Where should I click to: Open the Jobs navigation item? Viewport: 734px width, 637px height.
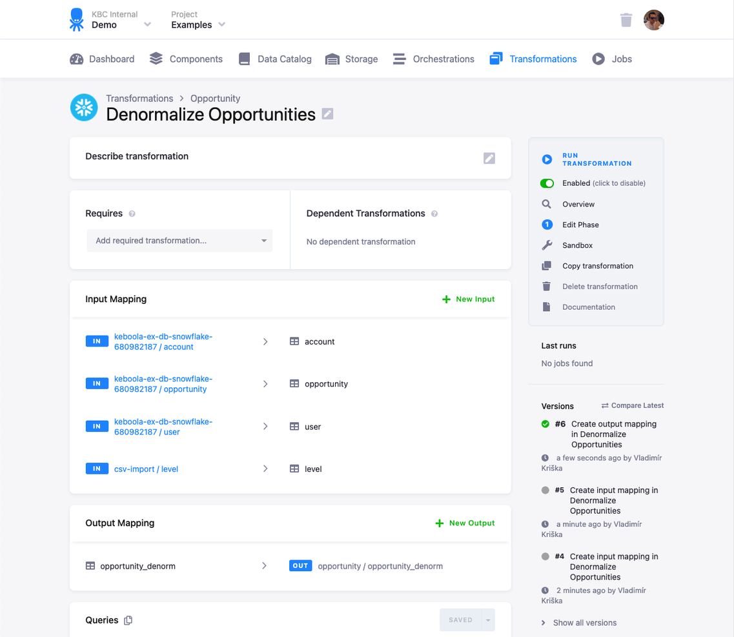click(x=620, y=59)
